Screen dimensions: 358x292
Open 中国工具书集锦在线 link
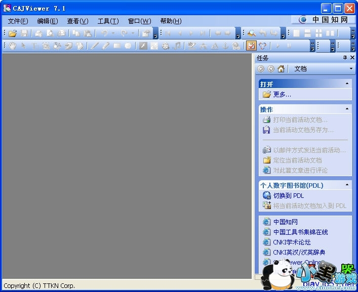(x=300, y=232)
